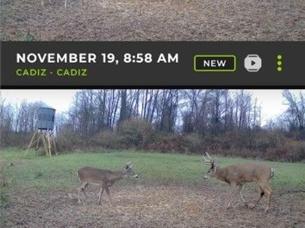Tap the smaller buck on the left
305x228 pixels.
pyautogui.click(x=107, y=181)
